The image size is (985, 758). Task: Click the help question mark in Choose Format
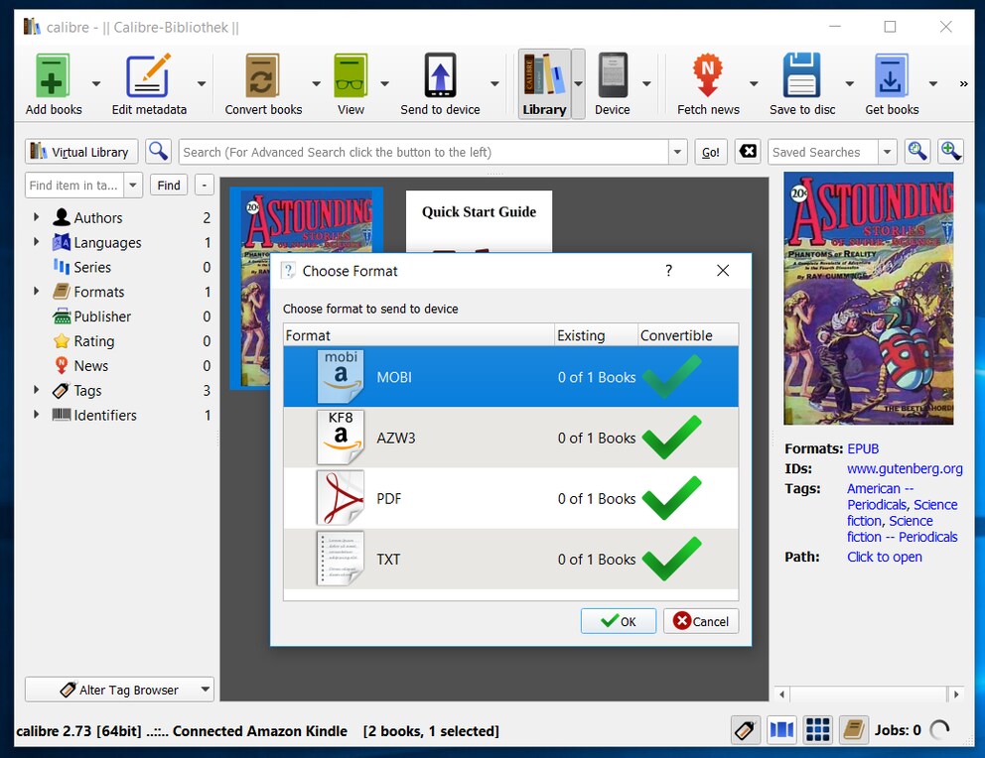point(669,271)
